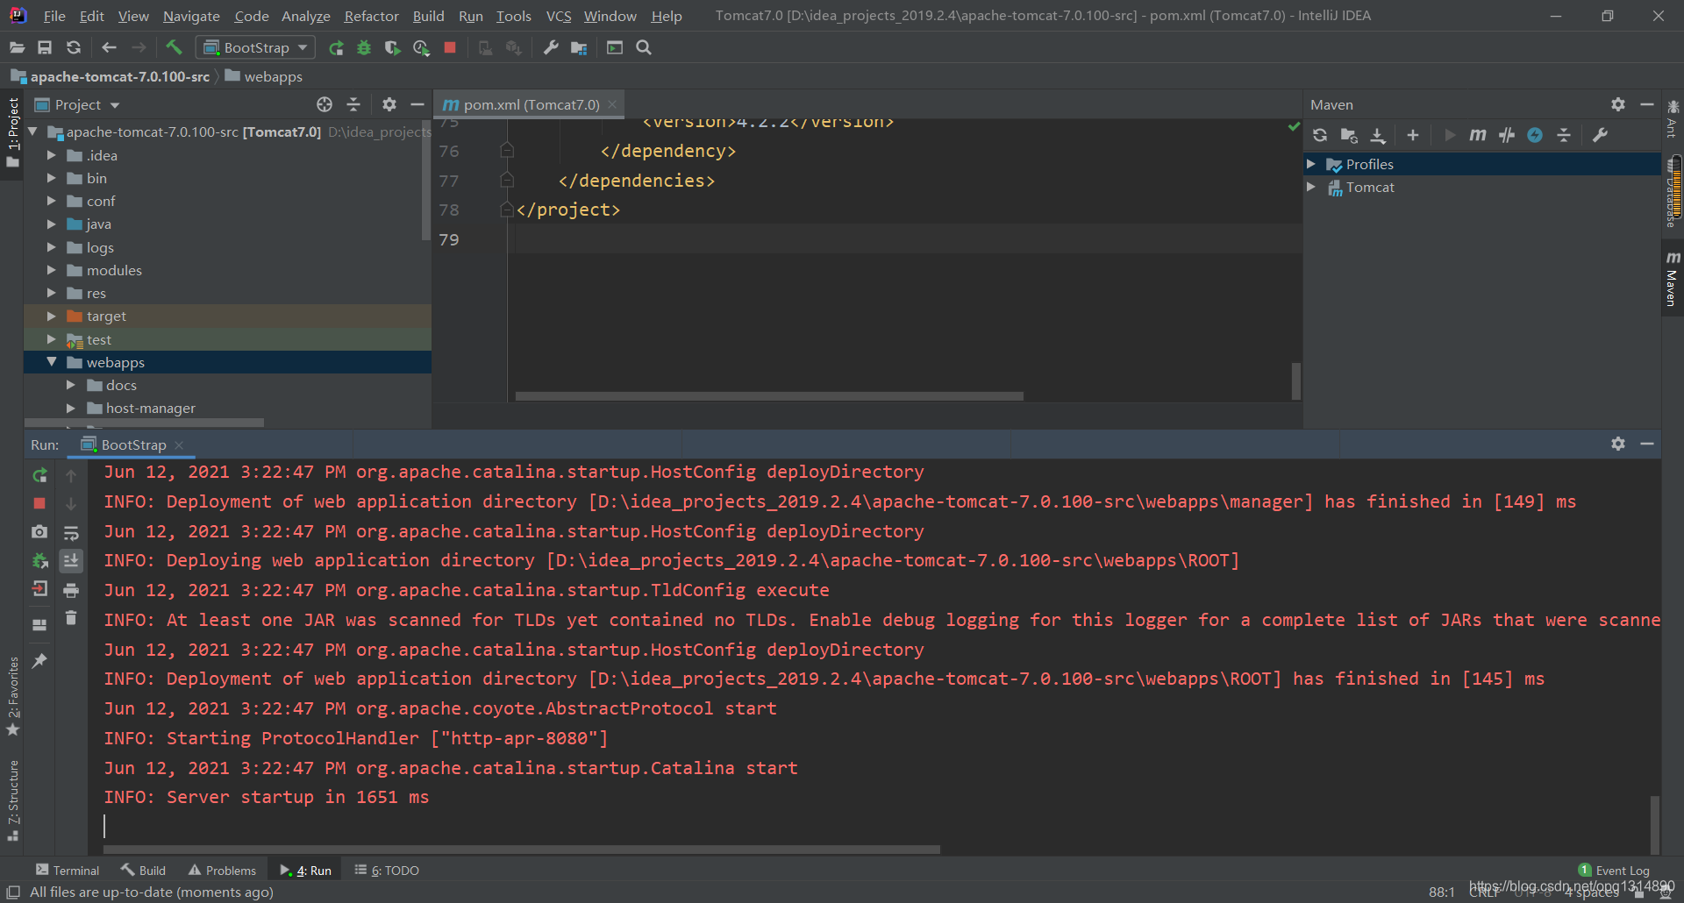Image resolution: width=1684 pixels, height=903 pixels.
Task: Locate current file in Project panel
Action: tap(325, 104)
